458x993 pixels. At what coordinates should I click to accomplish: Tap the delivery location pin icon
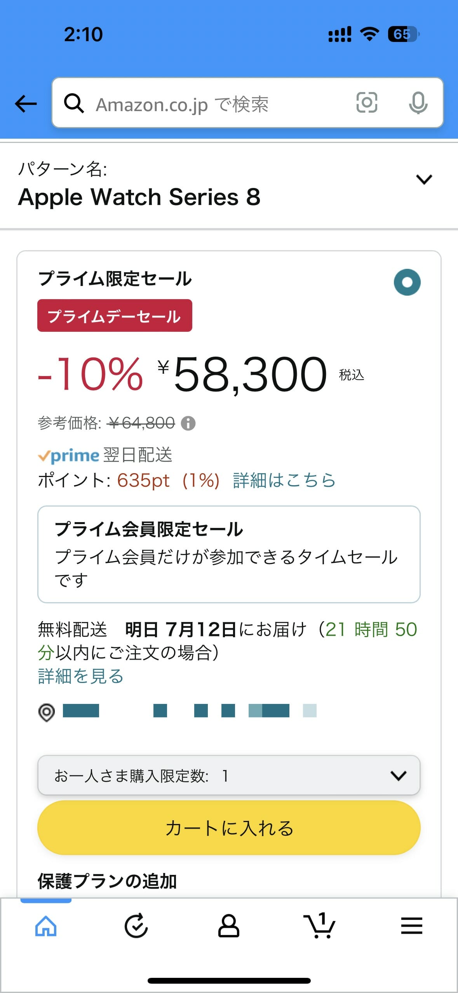coord(47,712)
